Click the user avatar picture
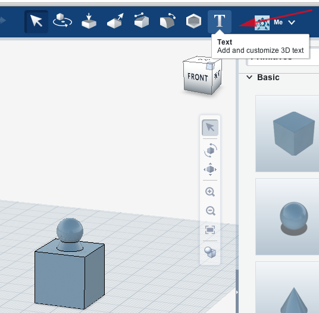Image resolution: width=319 pixels, height=313 pixels. [262, 23]
